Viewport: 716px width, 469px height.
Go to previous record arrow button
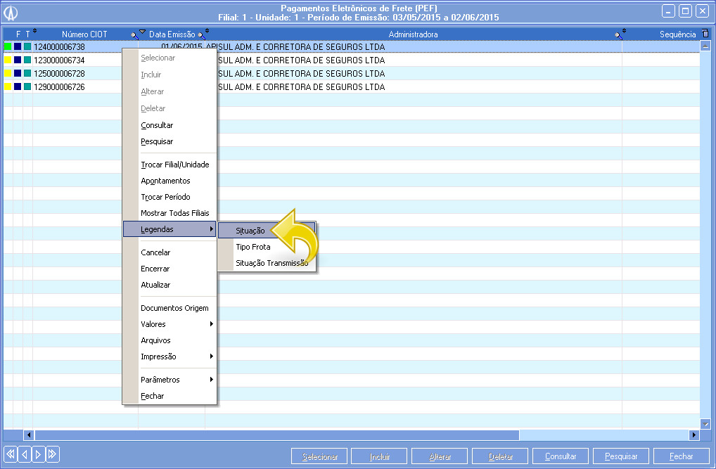(25, 454)
